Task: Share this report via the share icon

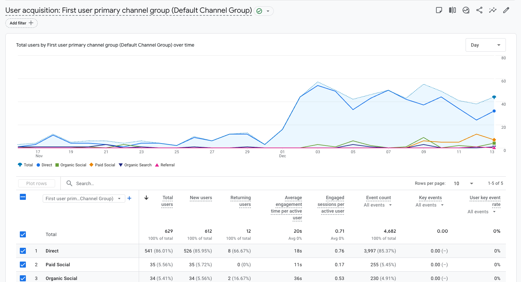Action: tap(479, 10)
